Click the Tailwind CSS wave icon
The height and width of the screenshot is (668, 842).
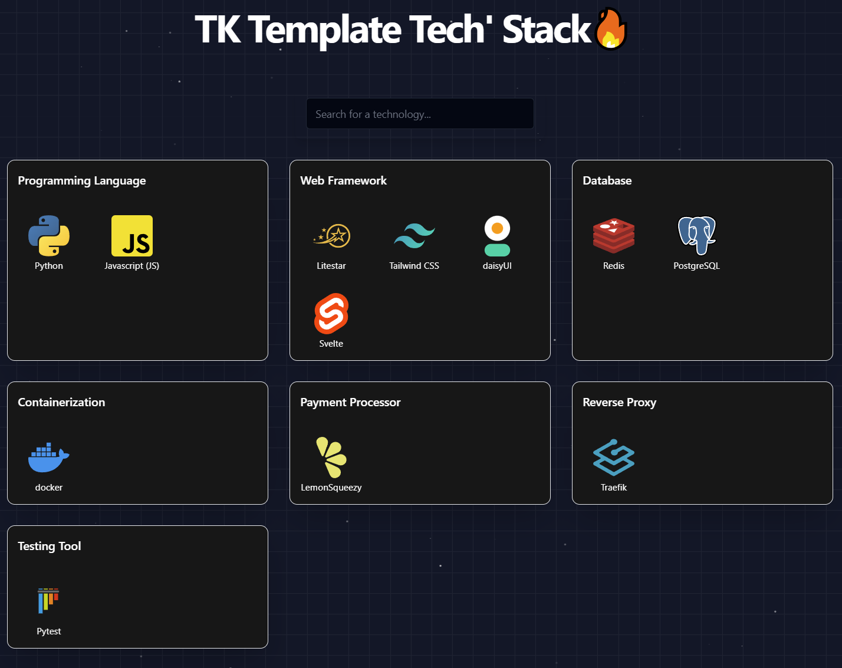[415, 236]
